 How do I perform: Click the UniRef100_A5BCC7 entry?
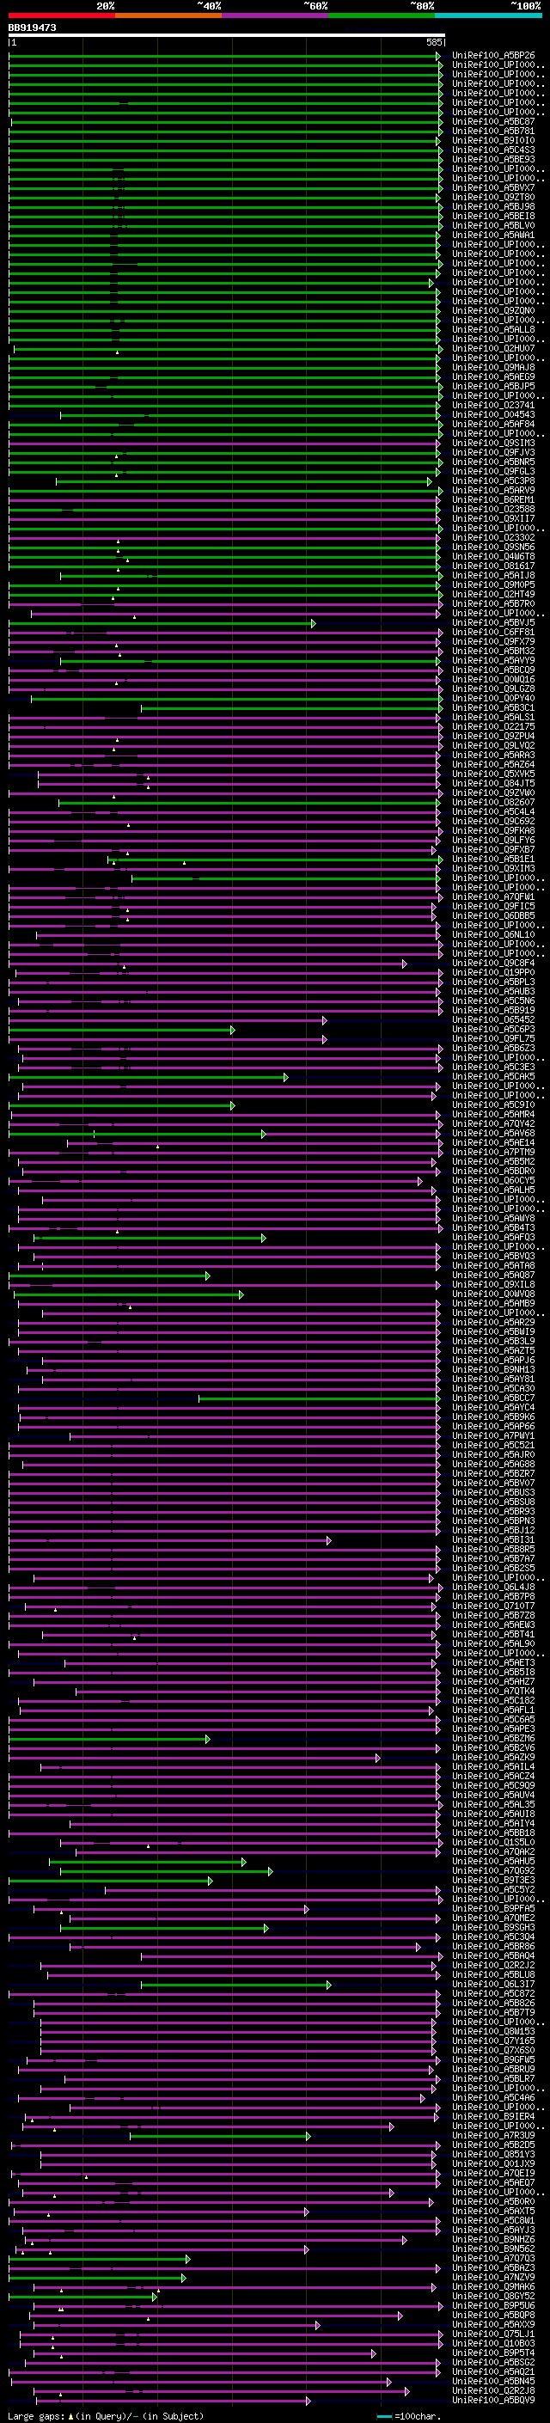(492, 1398)
